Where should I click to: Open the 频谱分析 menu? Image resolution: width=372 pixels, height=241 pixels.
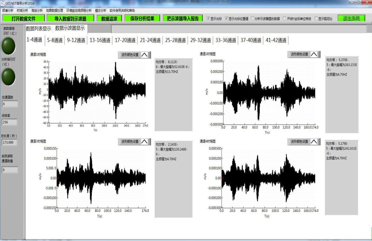[x=8, y=11]
